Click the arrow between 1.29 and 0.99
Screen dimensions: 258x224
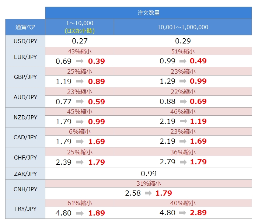[183, 81]
